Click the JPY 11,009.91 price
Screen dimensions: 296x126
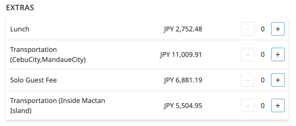click(181, 55)
